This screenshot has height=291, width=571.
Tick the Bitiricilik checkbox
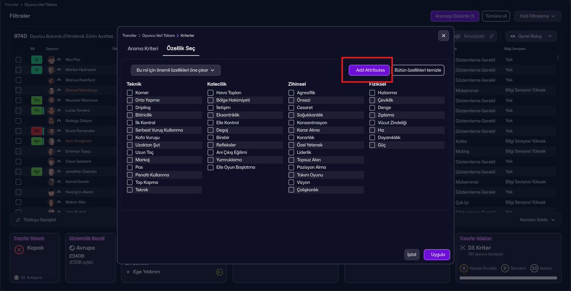130,115
